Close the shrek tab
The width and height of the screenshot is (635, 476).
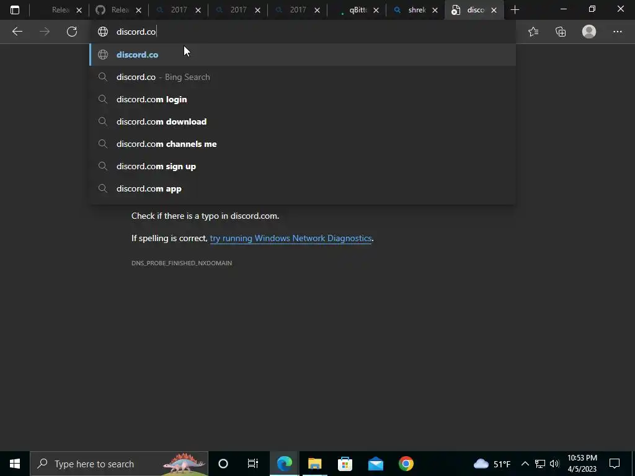click(x=435, y=10)
